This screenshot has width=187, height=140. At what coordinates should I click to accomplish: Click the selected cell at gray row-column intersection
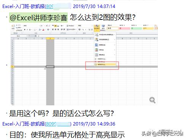coord(50,67)
